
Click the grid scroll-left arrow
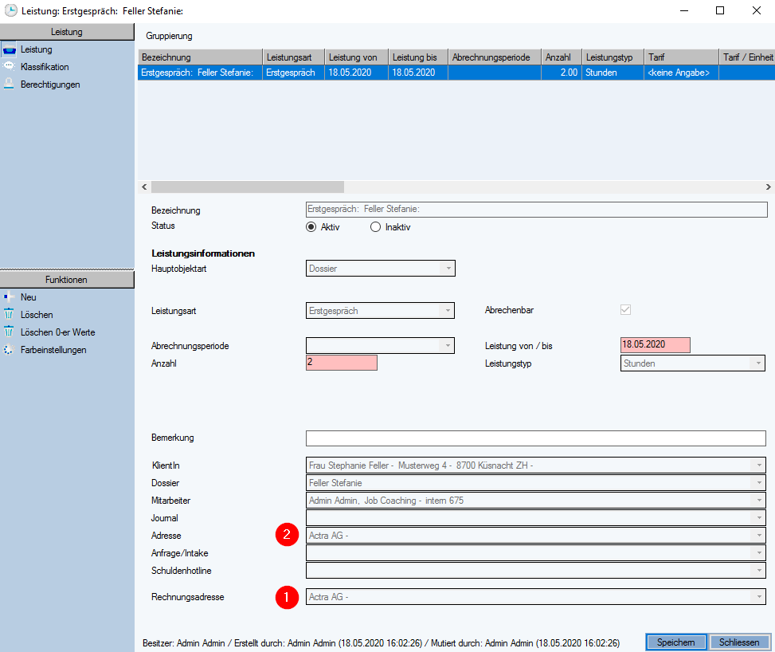click(x=144, y=187)
